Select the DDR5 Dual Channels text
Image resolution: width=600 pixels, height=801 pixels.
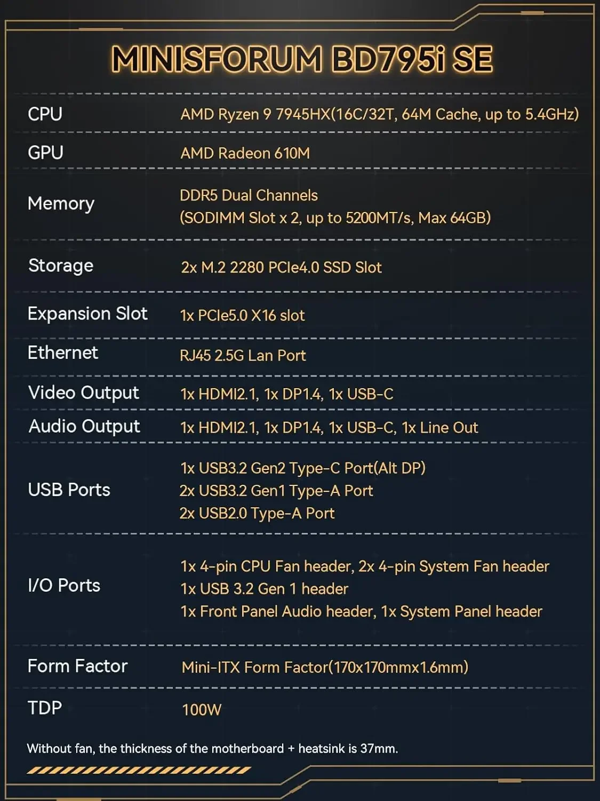[249, 195]
